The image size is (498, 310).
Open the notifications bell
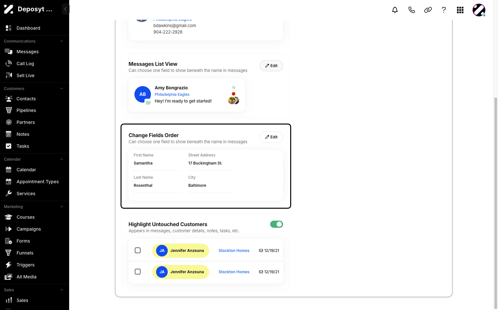pos(395,10)
